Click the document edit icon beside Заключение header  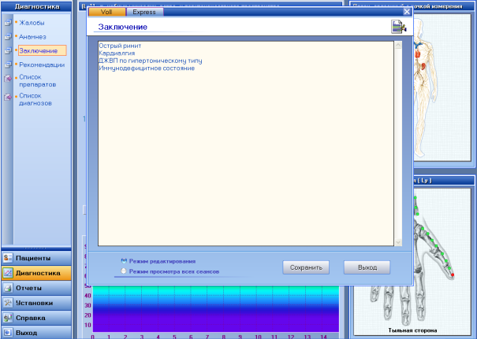397,28
